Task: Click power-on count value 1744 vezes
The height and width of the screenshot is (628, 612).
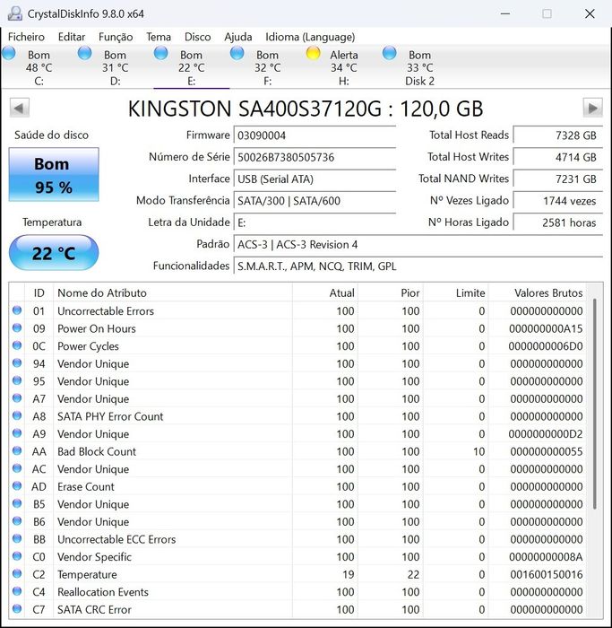Action: point(558,201)
